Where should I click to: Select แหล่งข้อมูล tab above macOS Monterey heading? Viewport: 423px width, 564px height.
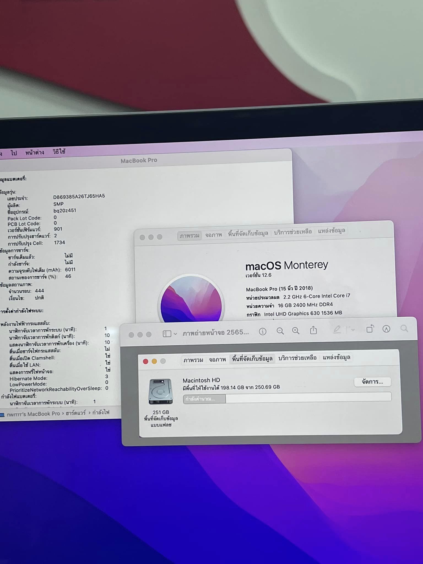click(x=331, y=231)
